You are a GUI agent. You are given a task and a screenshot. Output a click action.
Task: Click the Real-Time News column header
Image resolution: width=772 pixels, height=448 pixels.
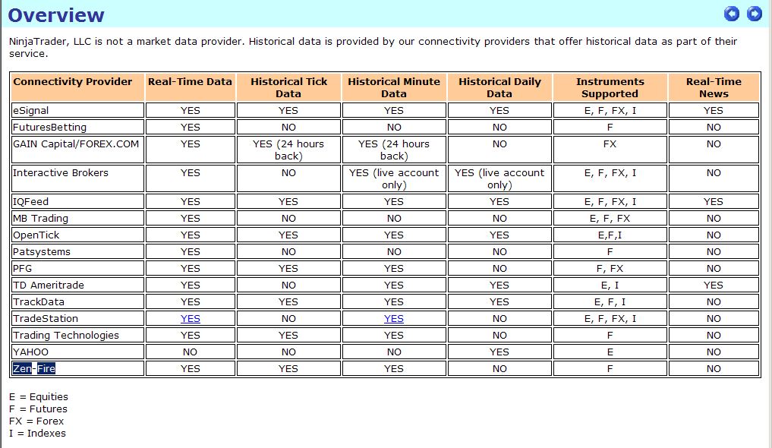[714, 87]
